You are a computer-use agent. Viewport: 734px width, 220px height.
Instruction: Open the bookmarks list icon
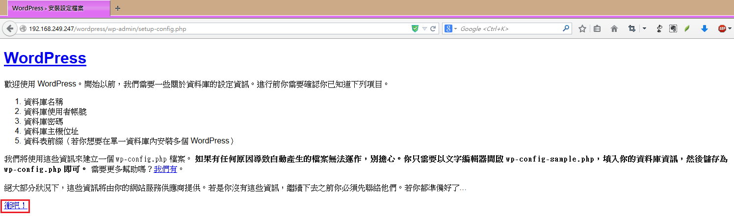597,28
